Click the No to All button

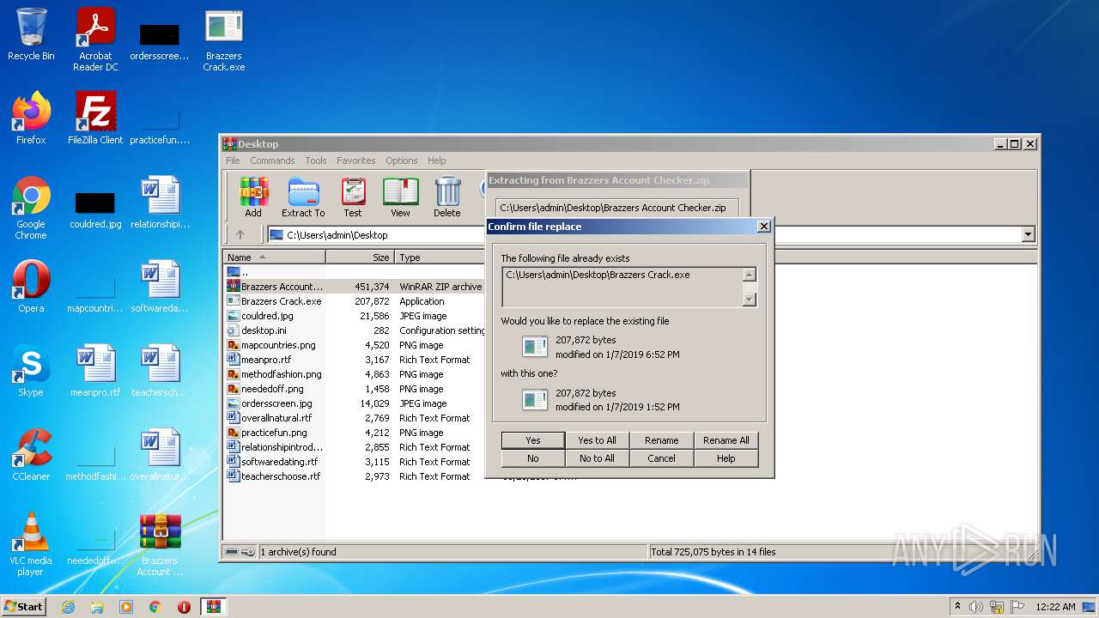(x=597, y=458)
